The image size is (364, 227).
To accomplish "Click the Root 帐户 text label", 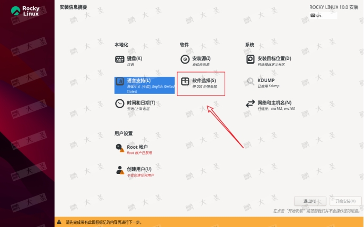I will coord(137,147).
